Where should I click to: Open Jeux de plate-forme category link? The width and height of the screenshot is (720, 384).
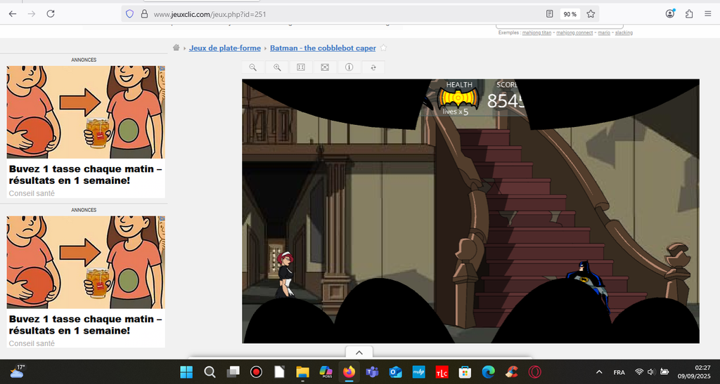[x=225, y=48]
